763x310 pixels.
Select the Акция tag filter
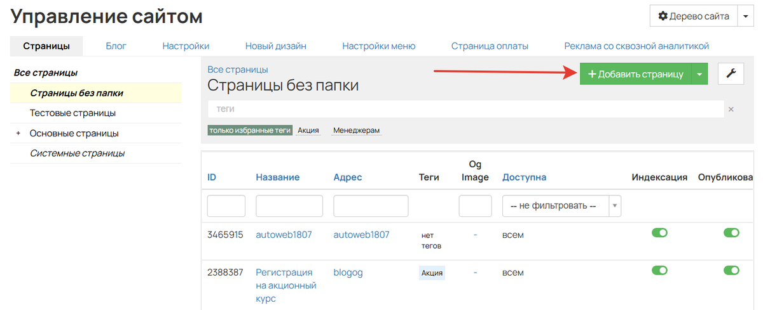coord(308,131)
